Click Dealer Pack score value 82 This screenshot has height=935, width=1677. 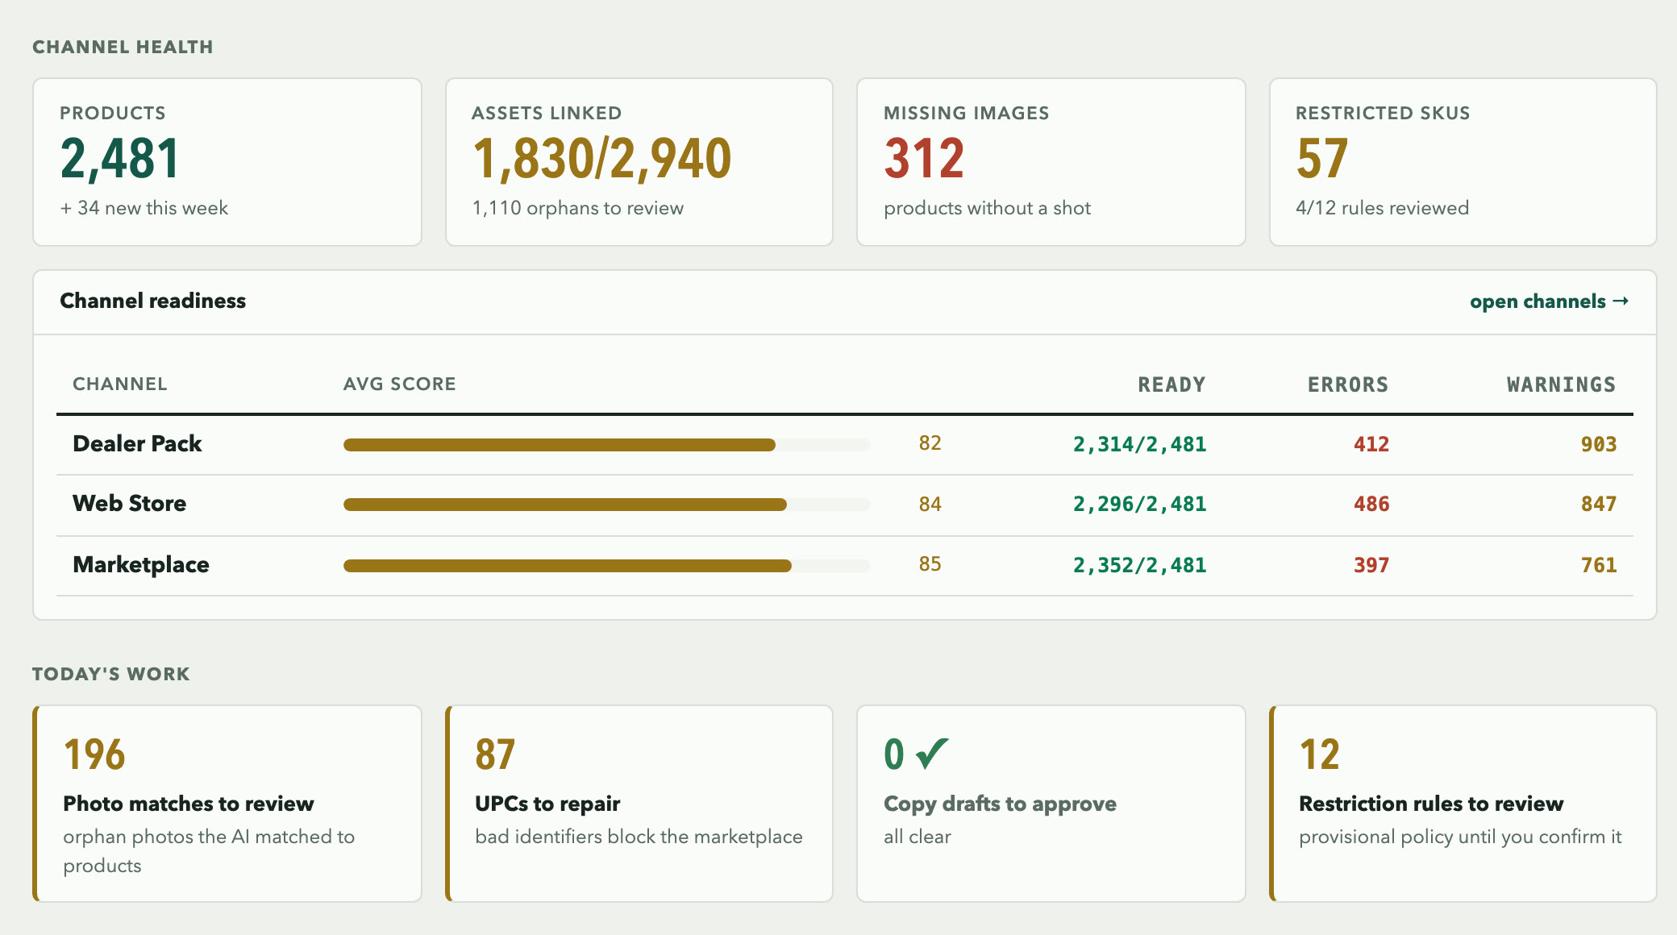[930, 443]
